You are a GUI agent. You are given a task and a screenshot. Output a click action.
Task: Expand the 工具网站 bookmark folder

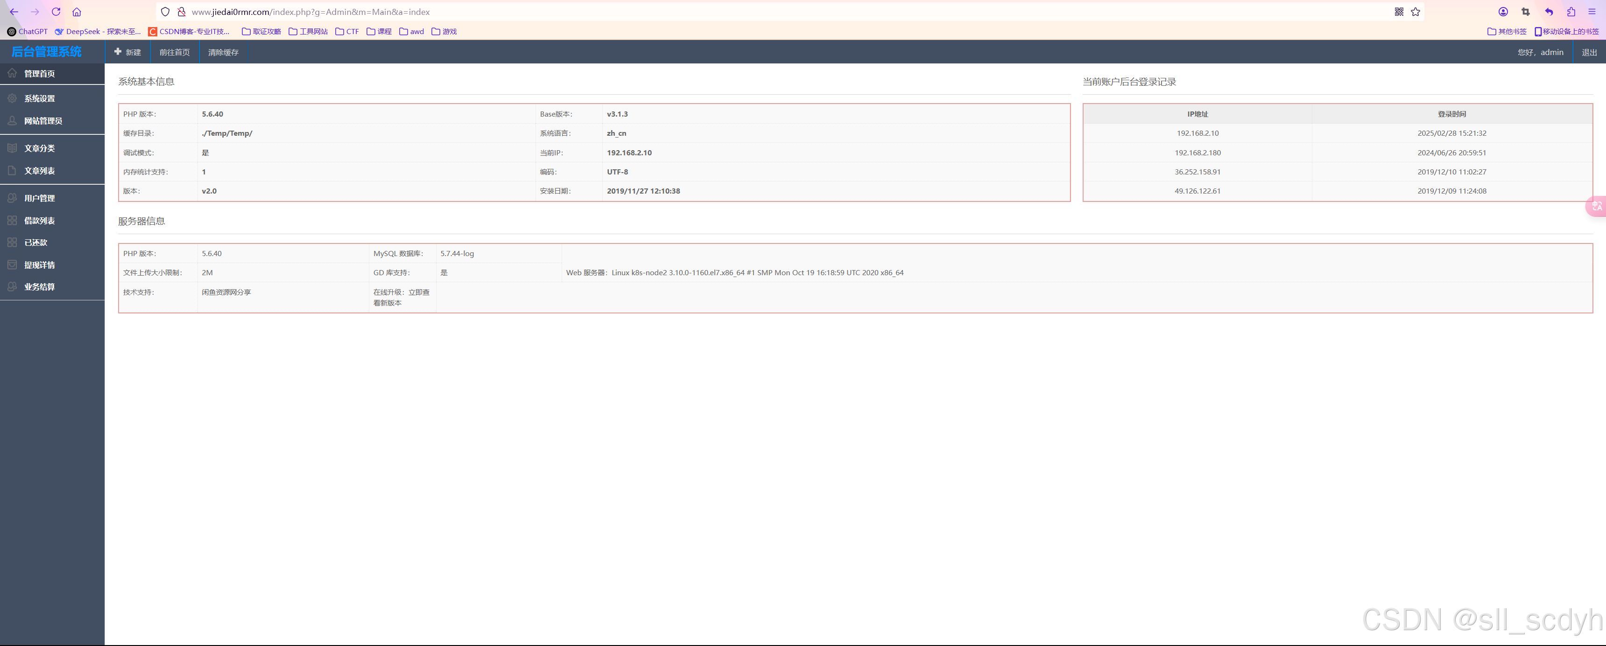pyautogui.click(x=308, y=31)
